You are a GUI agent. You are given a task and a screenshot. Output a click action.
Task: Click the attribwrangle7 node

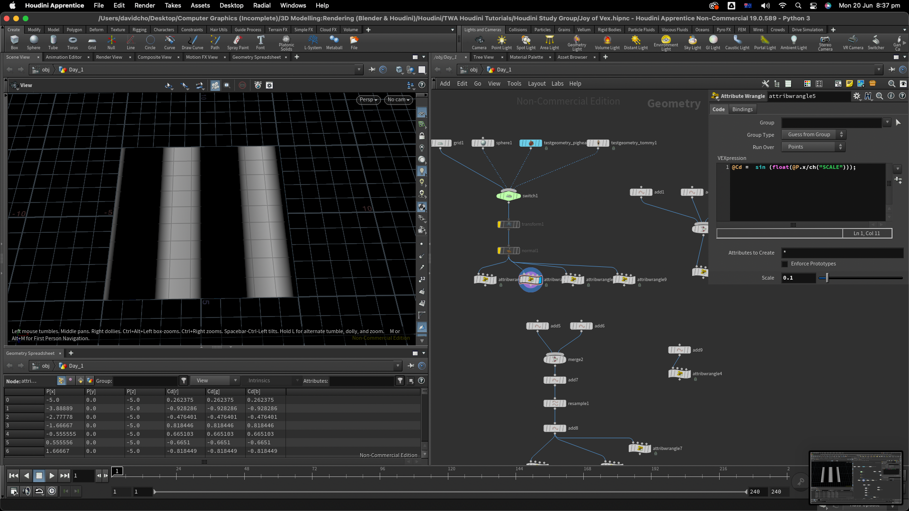click(640, 448)
